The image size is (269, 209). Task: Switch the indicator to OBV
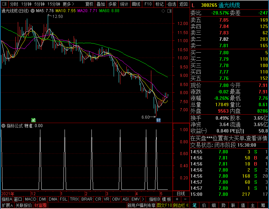point(116,199)
